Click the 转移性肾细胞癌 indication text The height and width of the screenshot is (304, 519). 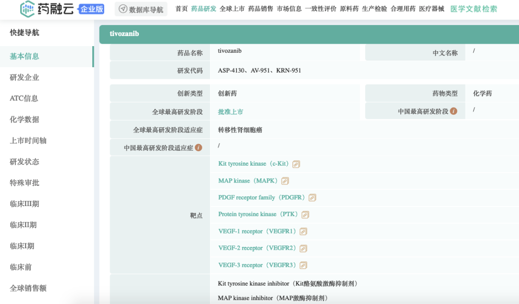(240, 130)
